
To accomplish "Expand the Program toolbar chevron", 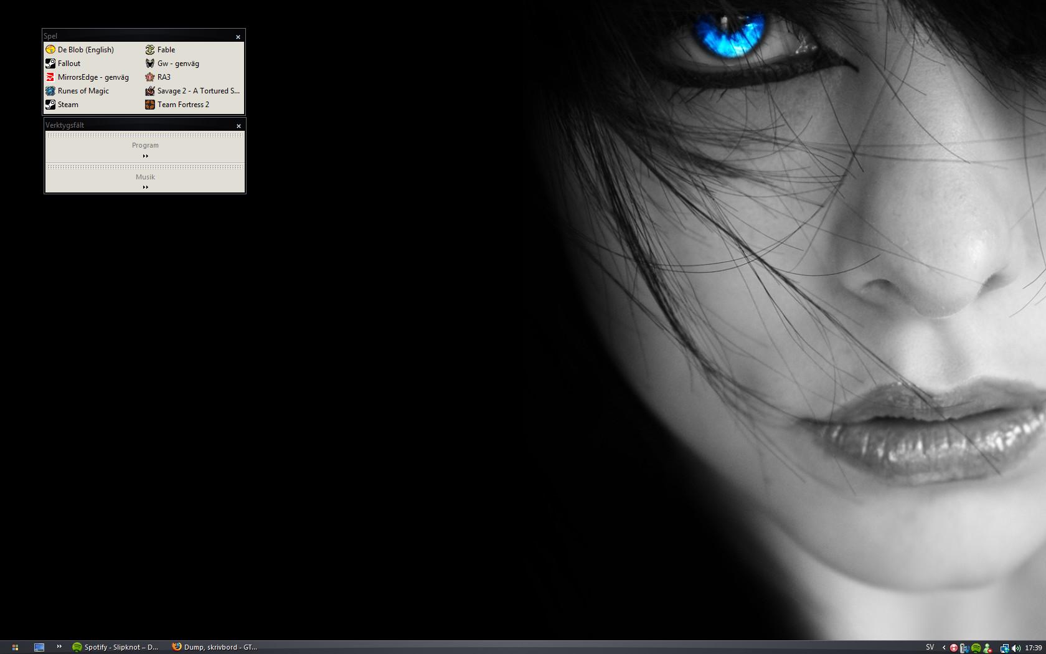I will 145,156.
